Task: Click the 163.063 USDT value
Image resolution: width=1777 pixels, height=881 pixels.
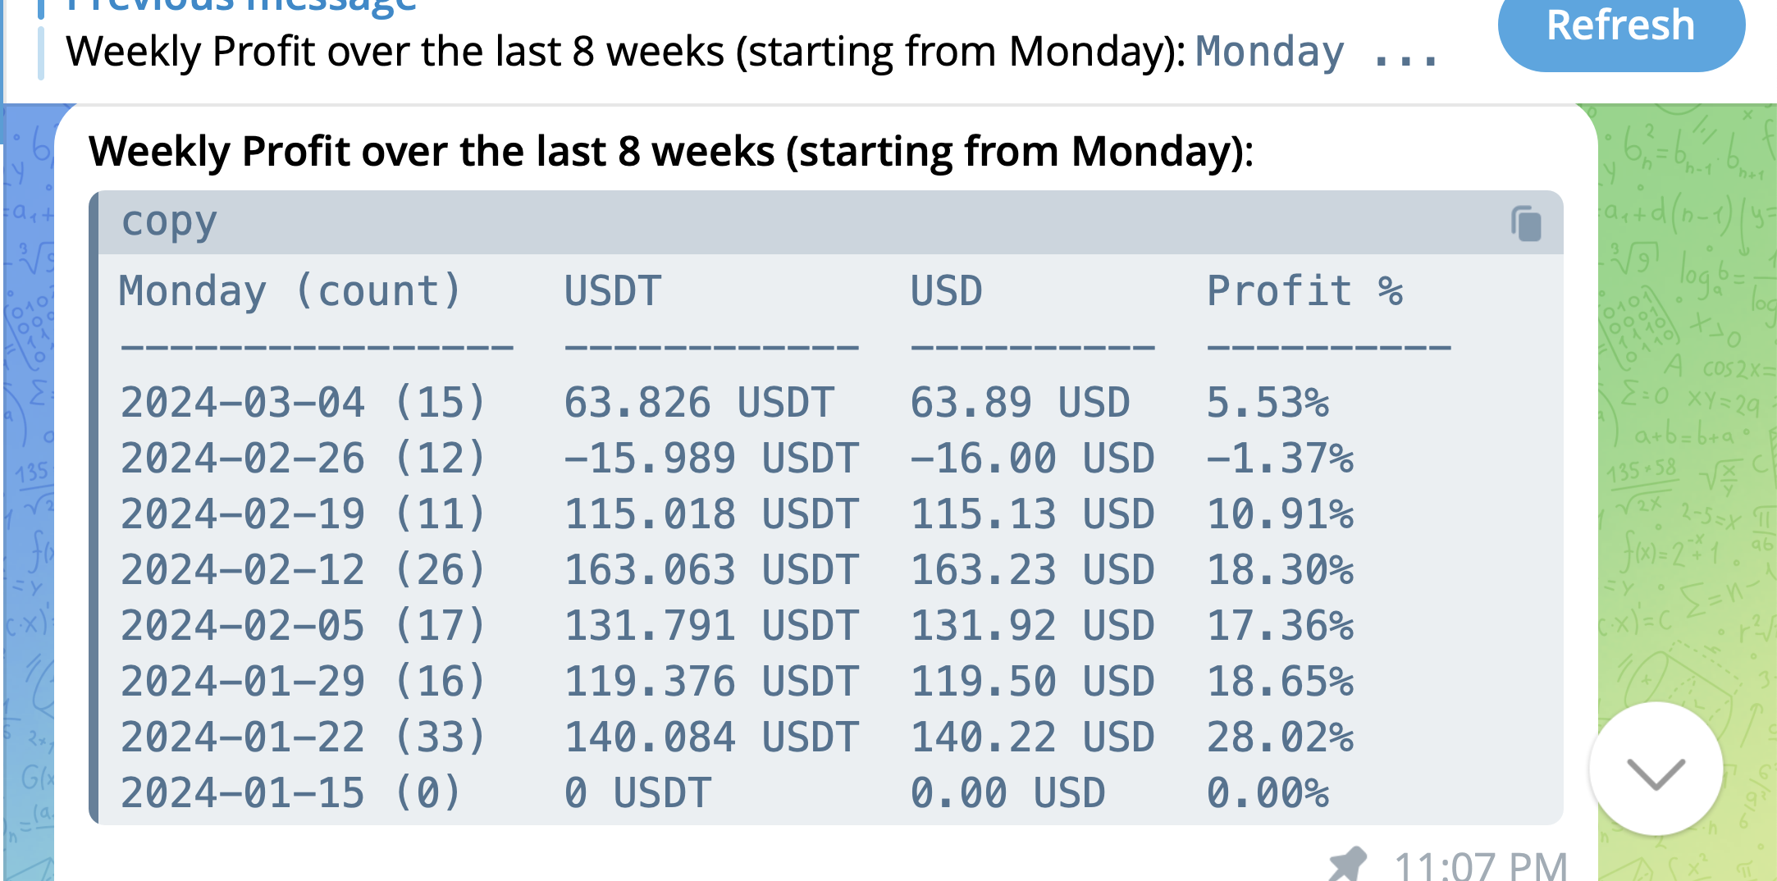Action: [x=711, y=570]
